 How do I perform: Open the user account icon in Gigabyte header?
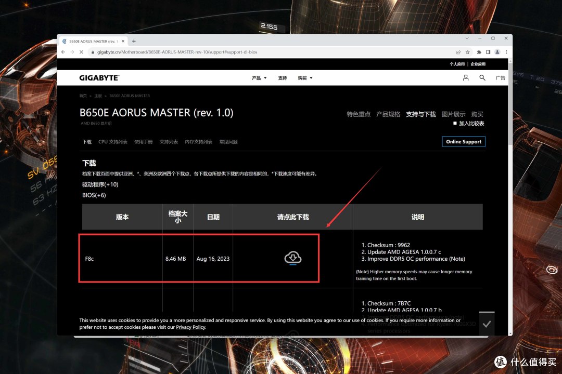pyautogui.click(x=466, y=78)
